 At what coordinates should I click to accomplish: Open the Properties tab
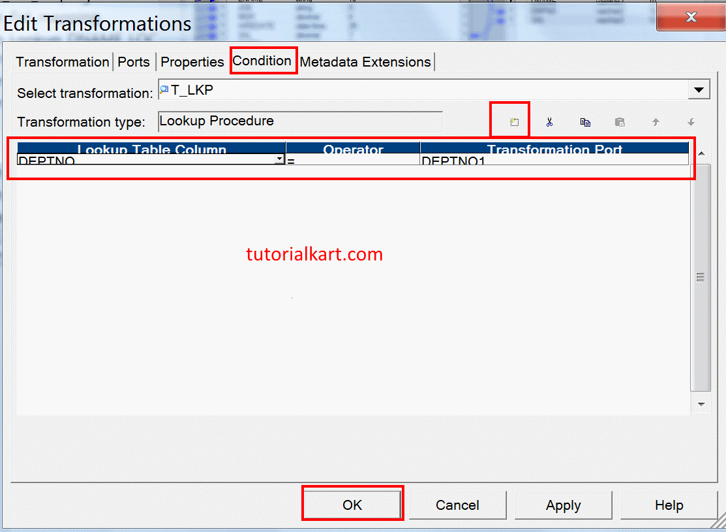[x=192, y=61]
